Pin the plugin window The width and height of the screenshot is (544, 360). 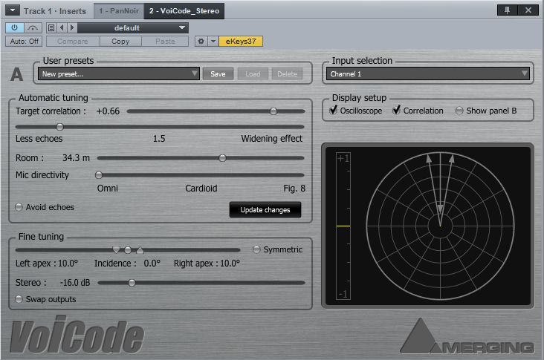pyautogui.click(x=508, y=10)
